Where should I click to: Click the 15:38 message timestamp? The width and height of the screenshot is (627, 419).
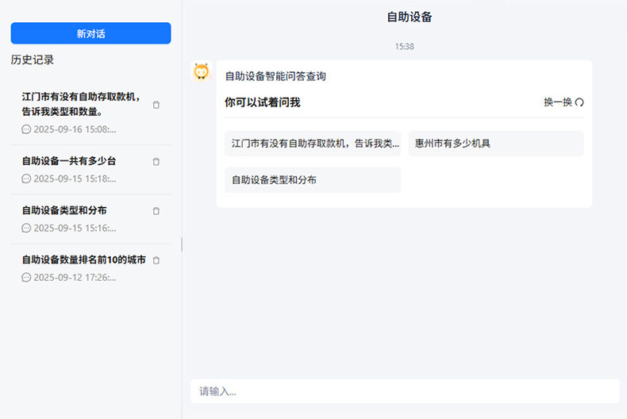(404, 46)
